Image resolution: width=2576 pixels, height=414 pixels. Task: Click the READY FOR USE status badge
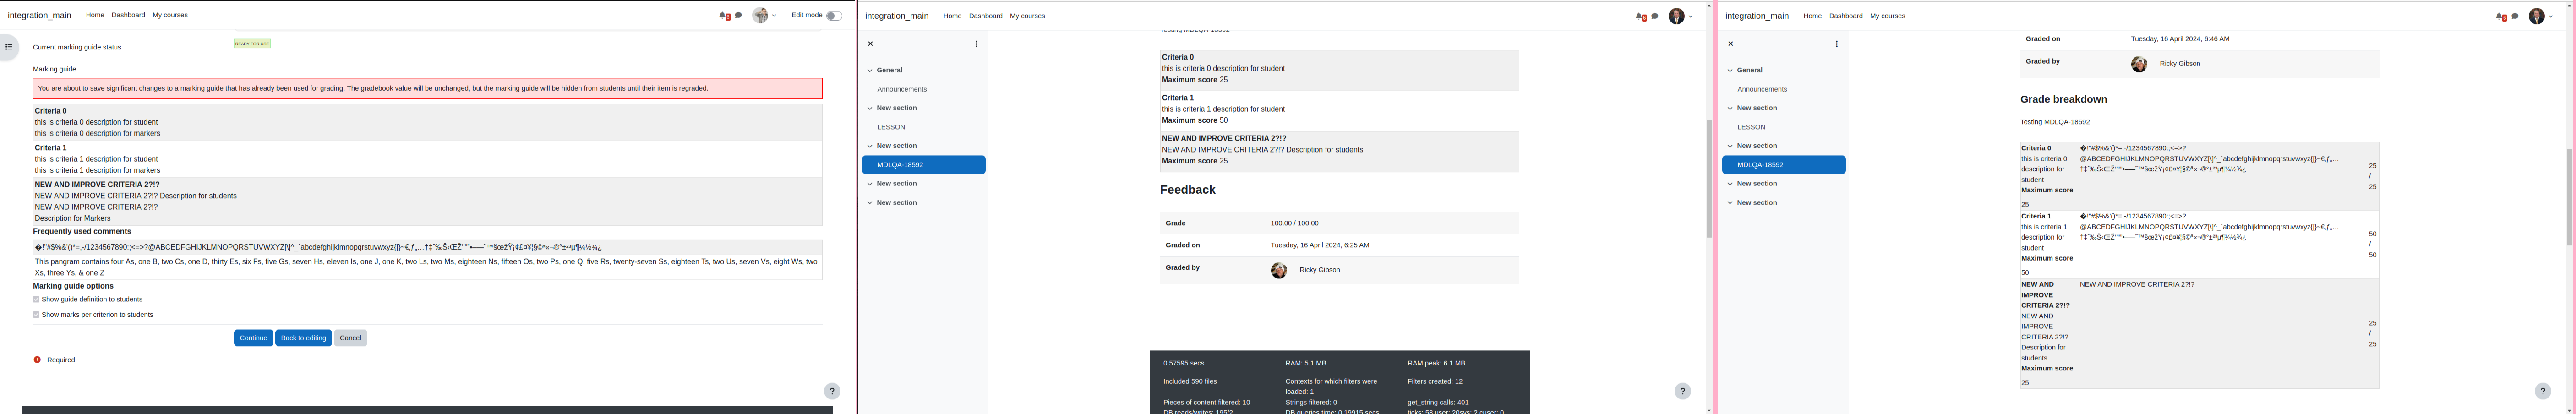click(252, 44)
